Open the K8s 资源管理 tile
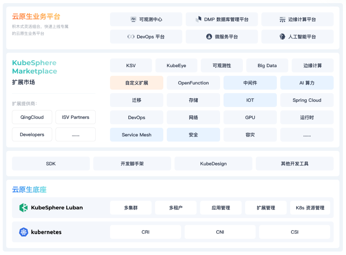The height and width of the screenshot is (255, 346). [310, 208]
